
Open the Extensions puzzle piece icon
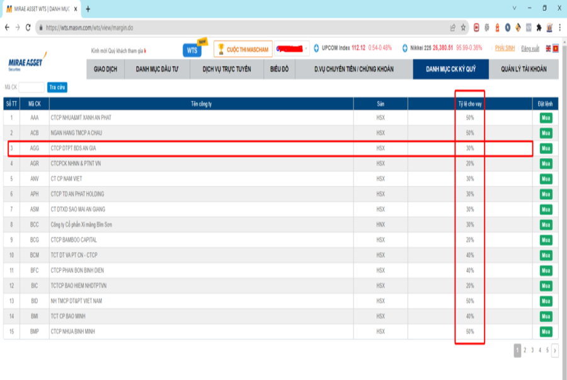point(539,28)
